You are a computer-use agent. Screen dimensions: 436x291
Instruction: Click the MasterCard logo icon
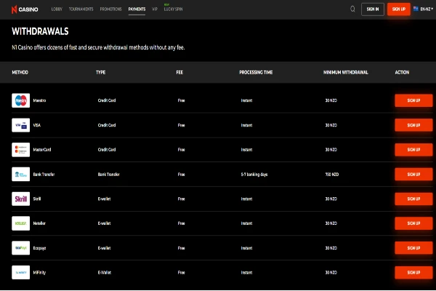pos(21,150)
